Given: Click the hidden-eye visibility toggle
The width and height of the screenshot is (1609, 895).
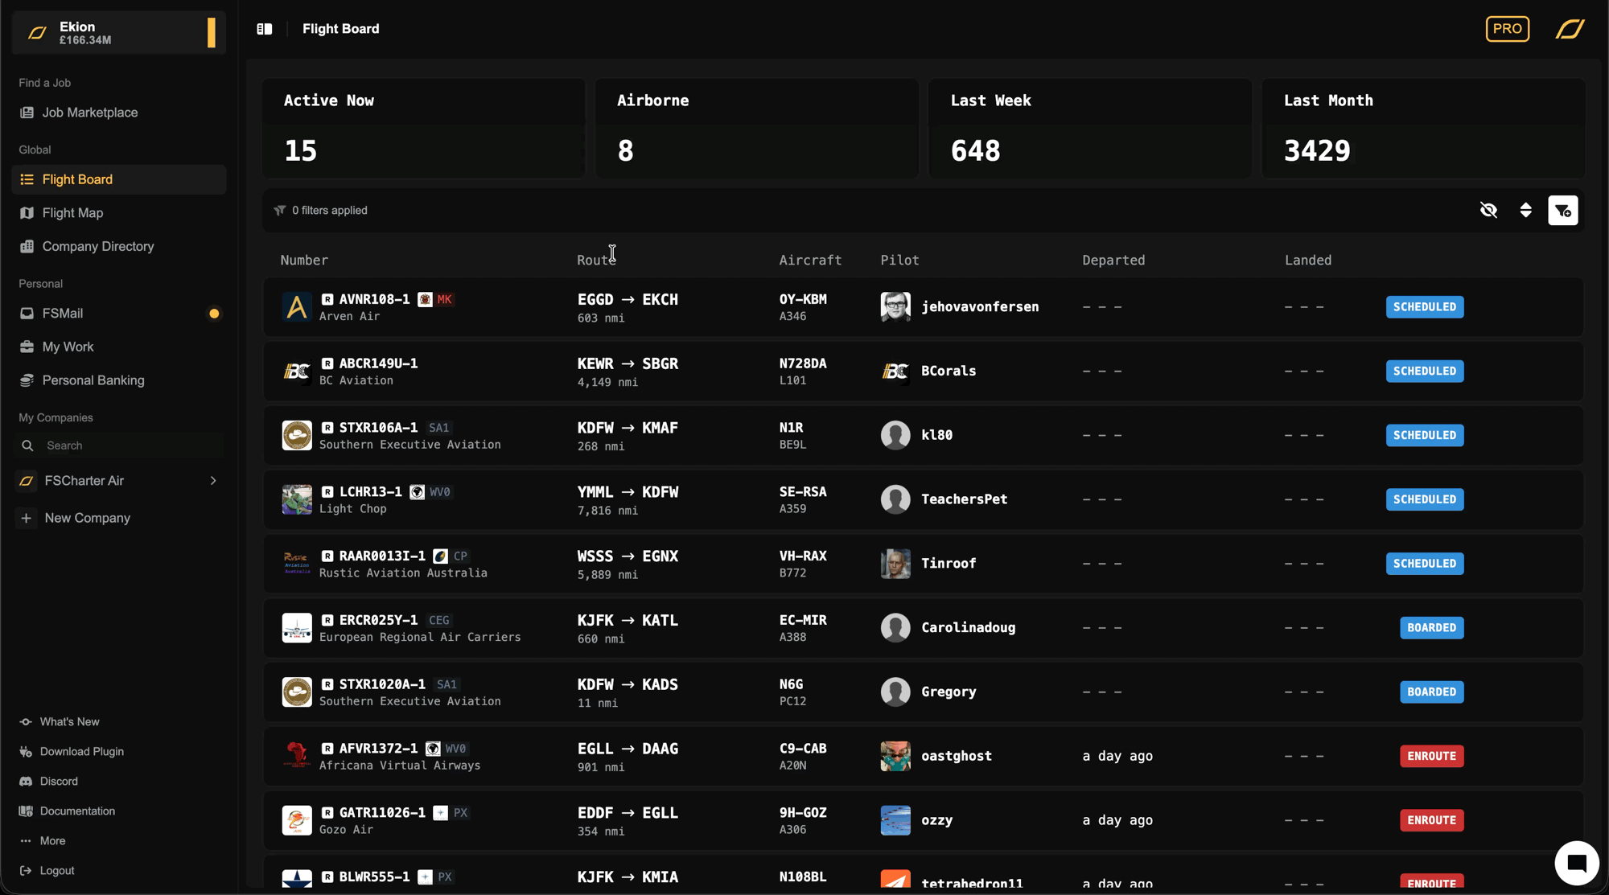Looking at the screenshot, I should click(1488, 211).
